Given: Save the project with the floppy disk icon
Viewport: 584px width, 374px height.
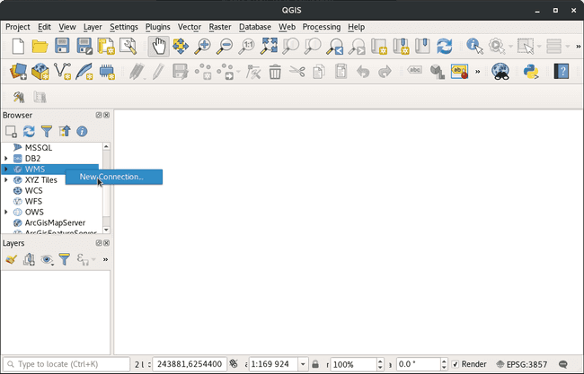Looking at the screenshot, I should click(x=62, y=47).
